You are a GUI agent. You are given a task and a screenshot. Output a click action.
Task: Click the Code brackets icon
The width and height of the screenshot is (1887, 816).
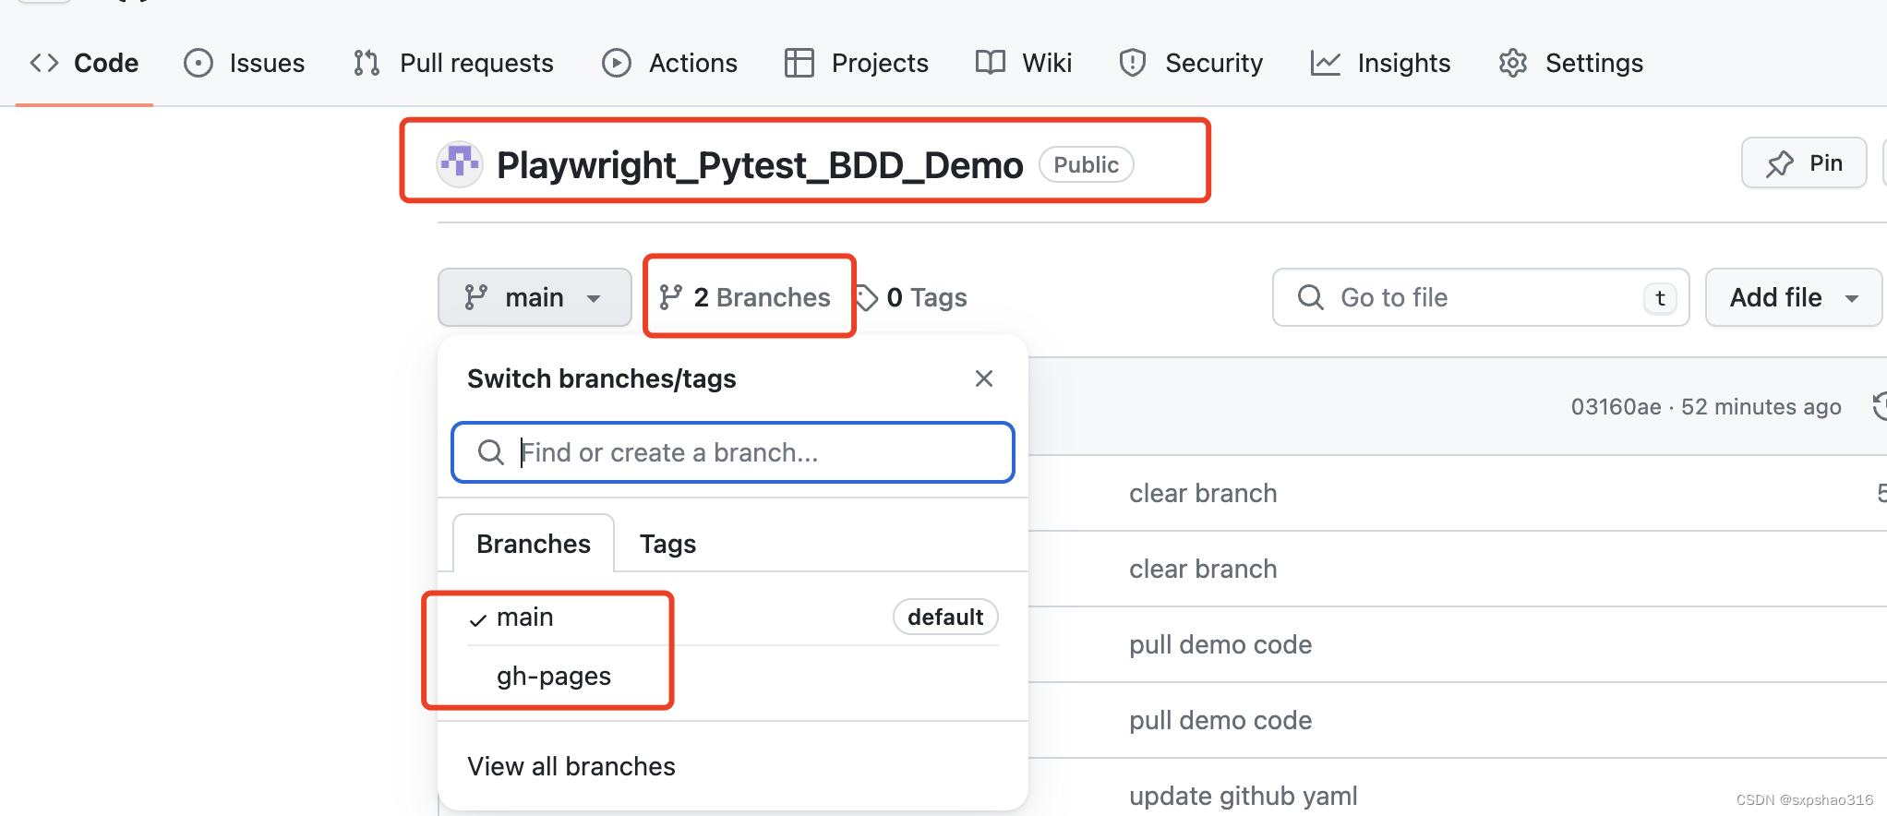click(x=44, y=63)
